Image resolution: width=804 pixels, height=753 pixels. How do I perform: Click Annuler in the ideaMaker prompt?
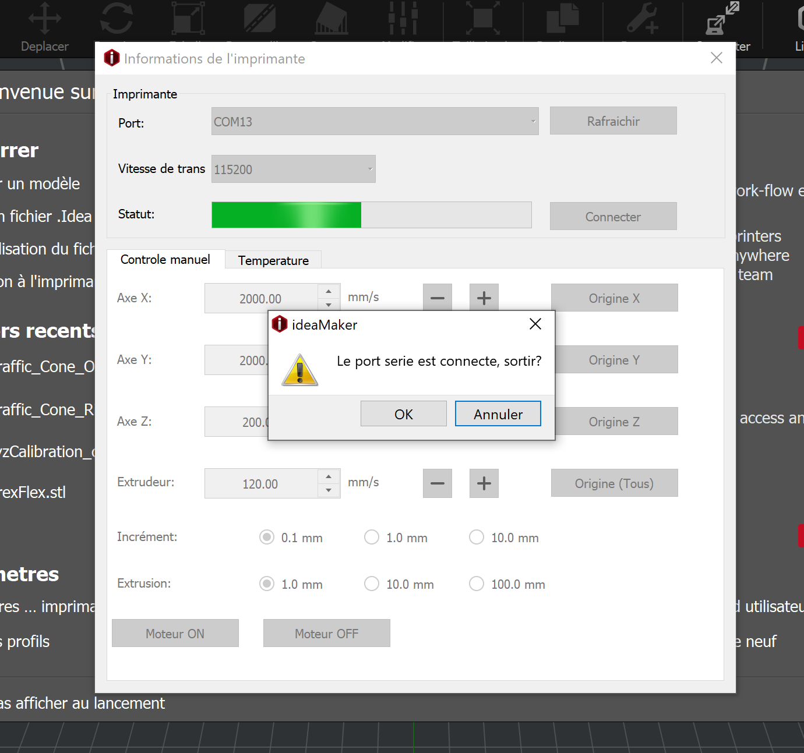point(498,414)
